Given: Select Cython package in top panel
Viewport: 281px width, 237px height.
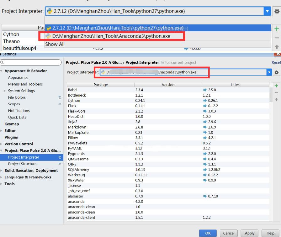Looking at the screenshot, I should [11, 34].
